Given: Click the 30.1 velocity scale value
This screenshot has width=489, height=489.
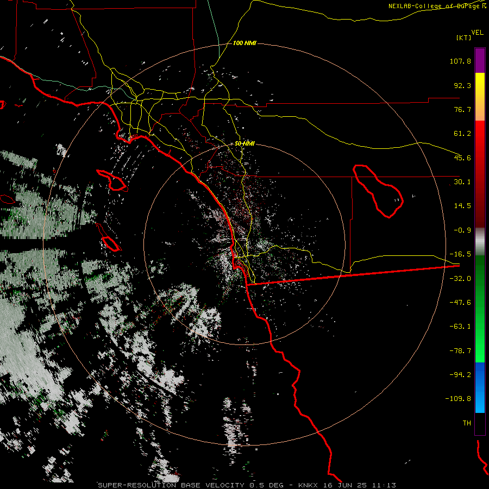Looking at the screenshot, I should pos(462,182).
